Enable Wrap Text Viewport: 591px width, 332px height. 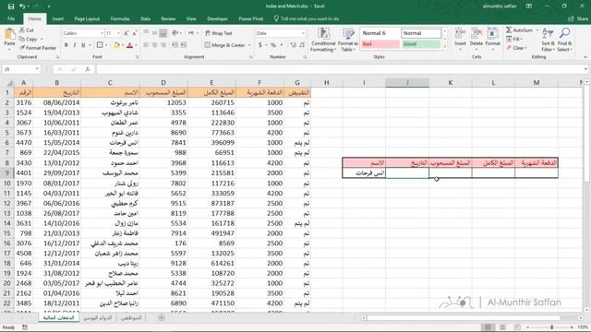click(219, 33)
